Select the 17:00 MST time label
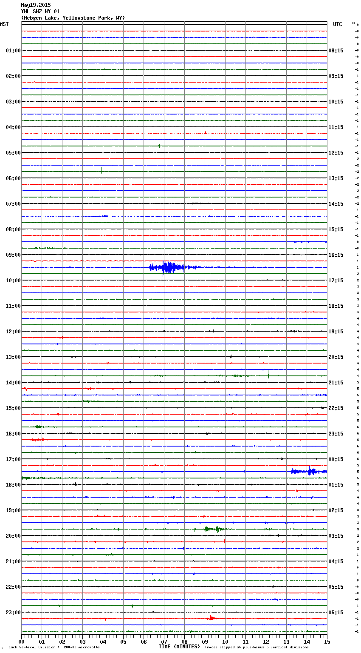Viewport: 361px width, 653px height. pyautogui.click(x=13, y=459)
